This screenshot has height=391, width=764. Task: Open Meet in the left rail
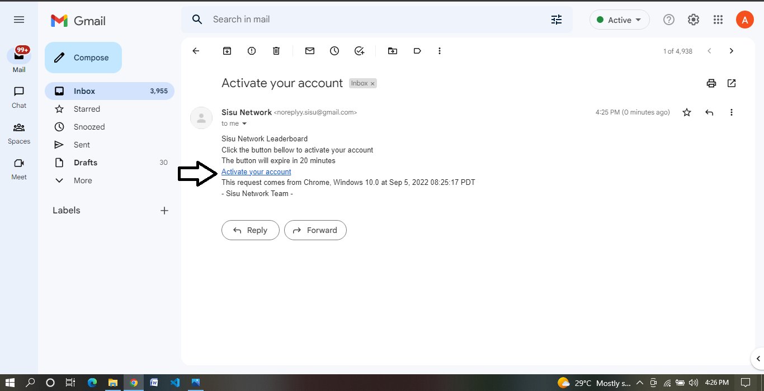click(19, 168)
